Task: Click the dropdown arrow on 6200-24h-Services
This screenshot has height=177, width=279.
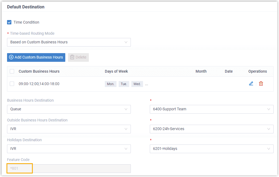Action: coord(268,129)
